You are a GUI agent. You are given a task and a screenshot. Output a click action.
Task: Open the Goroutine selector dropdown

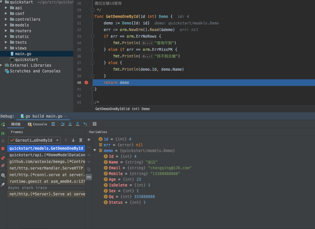point(34,140)
